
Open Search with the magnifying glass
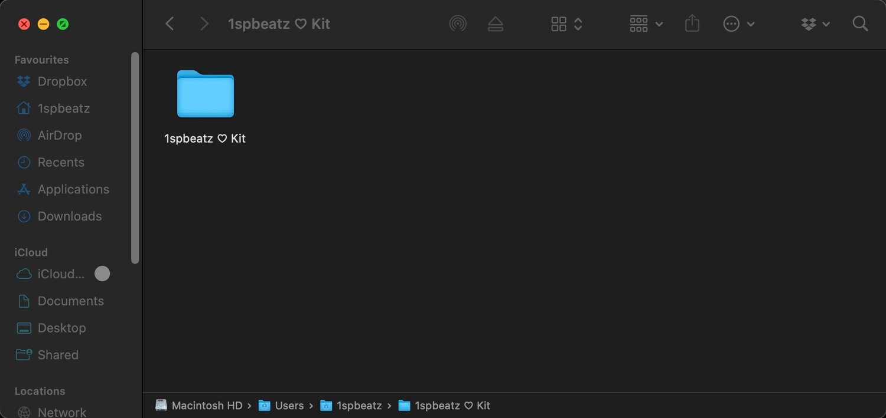pyautogui.click(x=861, y=24)
